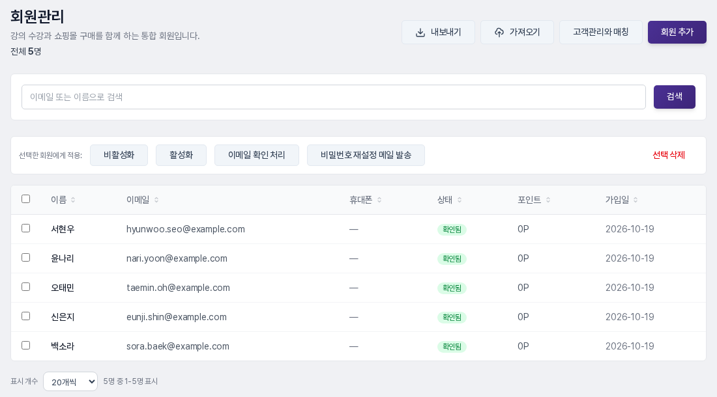Sort by the 이름 column sort icon
Viewport: 717px width, 397px height.
[73, 200]
